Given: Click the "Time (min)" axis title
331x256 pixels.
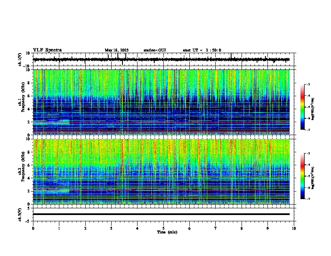Looking at the screenshot, I should pos(167,232).
